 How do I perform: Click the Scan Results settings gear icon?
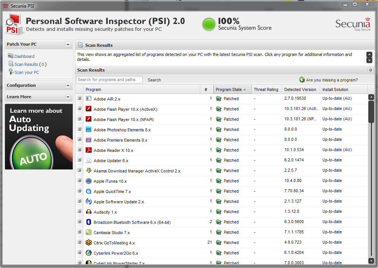370,70
